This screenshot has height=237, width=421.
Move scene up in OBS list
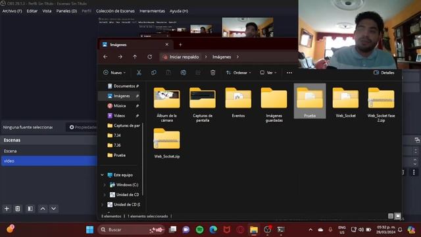pos(43,209)
